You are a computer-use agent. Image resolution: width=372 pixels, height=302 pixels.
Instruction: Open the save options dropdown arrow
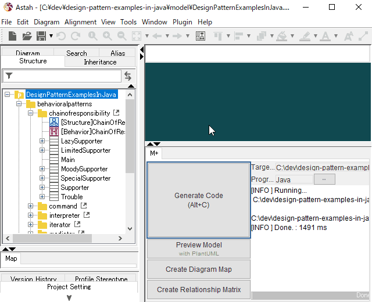pos(51,36)
